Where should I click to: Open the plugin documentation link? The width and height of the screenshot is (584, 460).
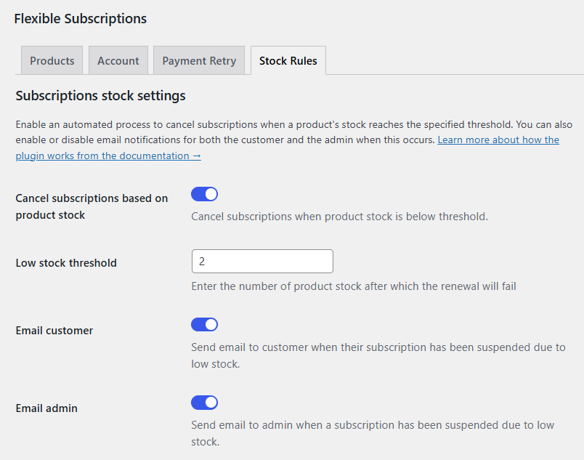pos(498,140)
